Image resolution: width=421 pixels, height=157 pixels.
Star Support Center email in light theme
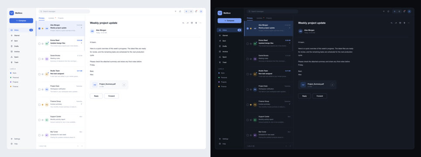click(42, 120)
